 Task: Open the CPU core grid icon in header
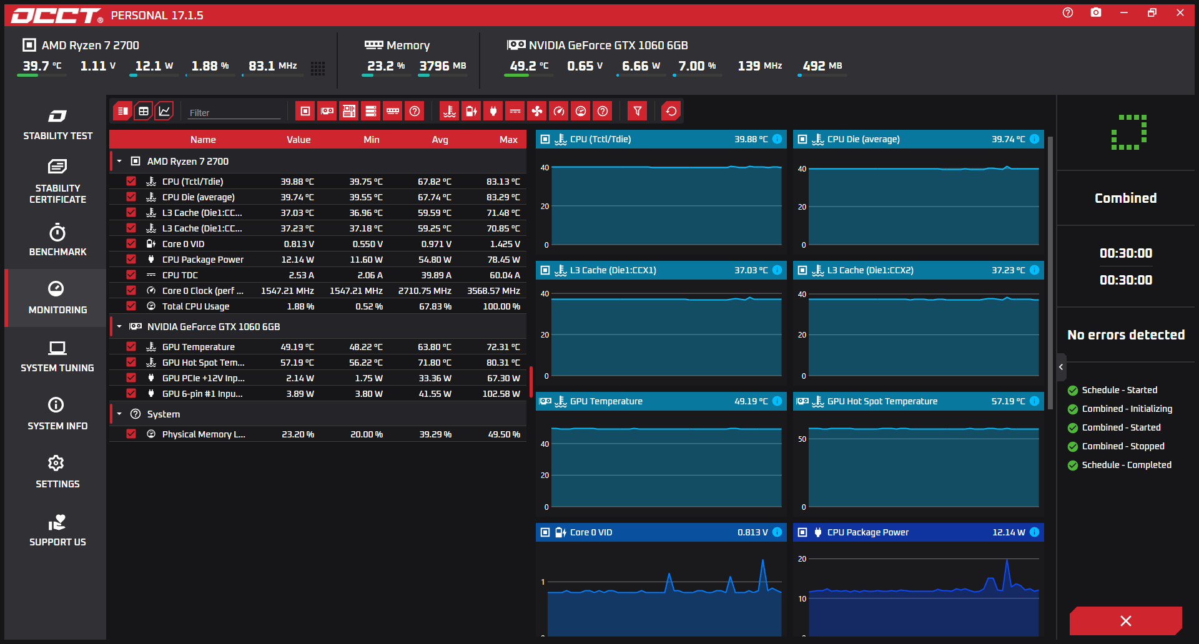pyautogui.click(x=318, y=68)
